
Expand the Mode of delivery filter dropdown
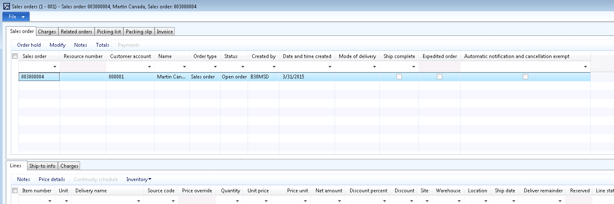374,67
